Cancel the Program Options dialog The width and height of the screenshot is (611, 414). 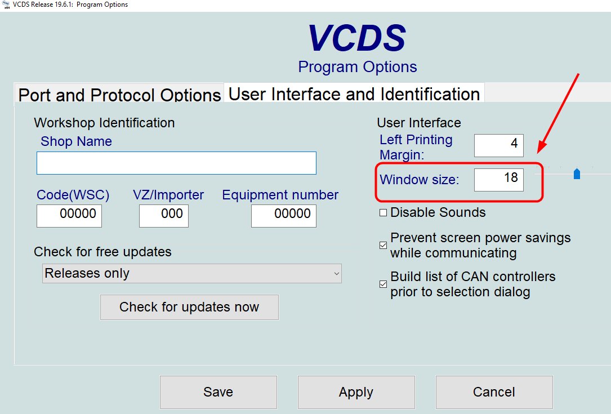(x=494, y=392)
